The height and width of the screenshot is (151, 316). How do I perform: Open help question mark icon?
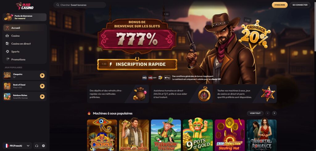(x=43, y=146)
